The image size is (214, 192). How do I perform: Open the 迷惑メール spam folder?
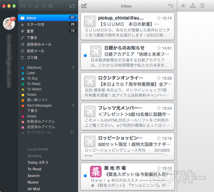pos(48,51)
